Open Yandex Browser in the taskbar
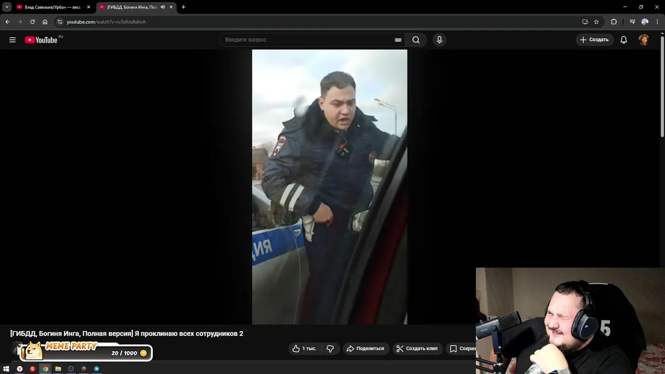 20,369
